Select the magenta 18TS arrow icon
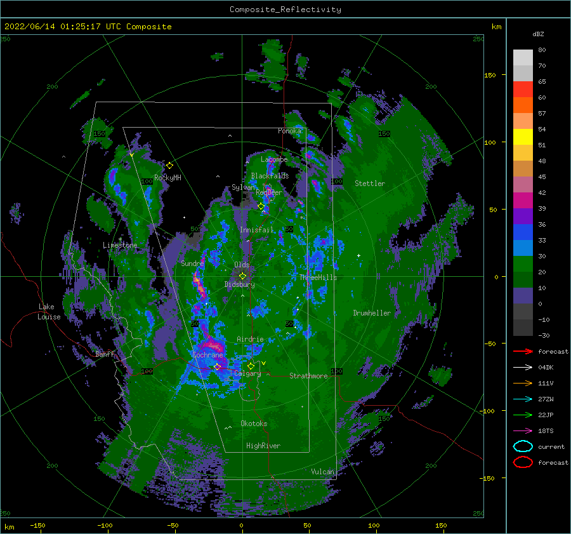571x534 pixels. pyautogui.click(x=523, y=431)
